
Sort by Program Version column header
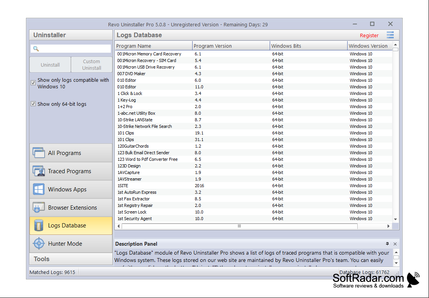pyautogui.click(x=231, y=46)
